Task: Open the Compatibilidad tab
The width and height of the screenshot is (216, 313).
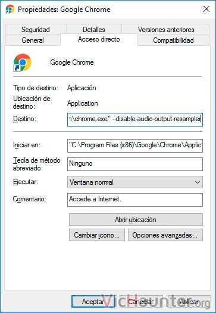Action: [173, 40]
